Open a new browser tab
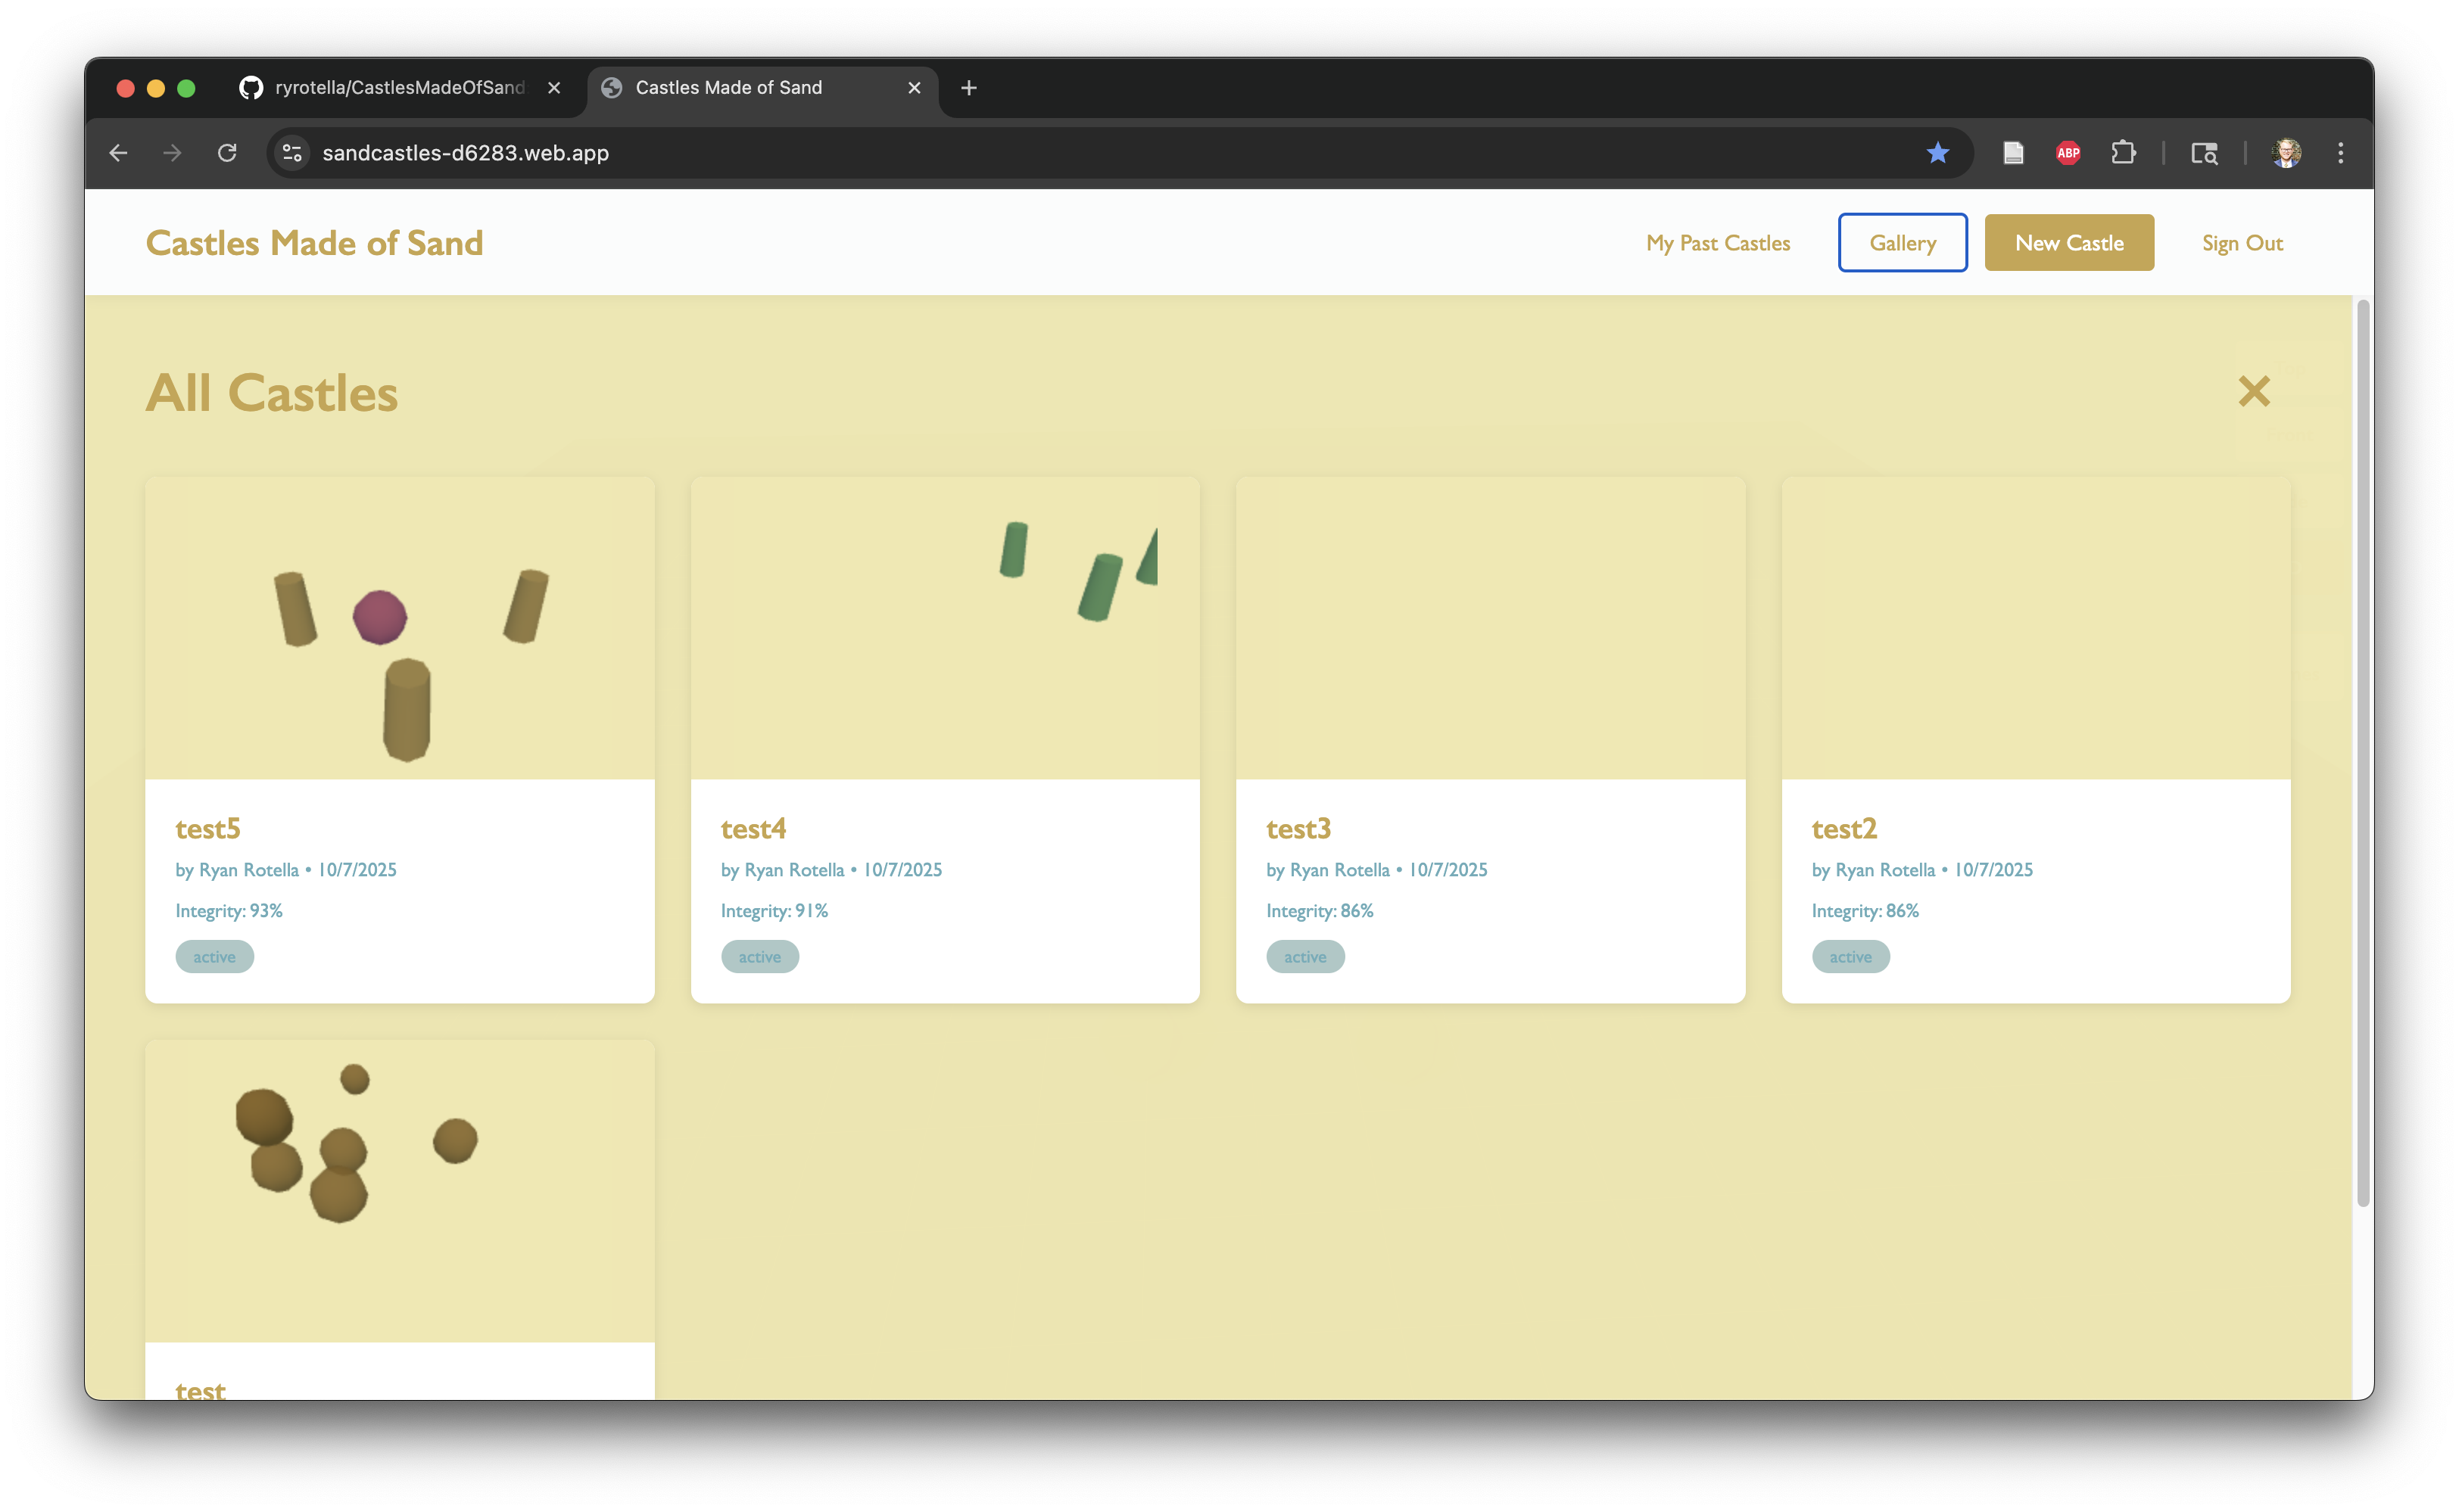 968,88
